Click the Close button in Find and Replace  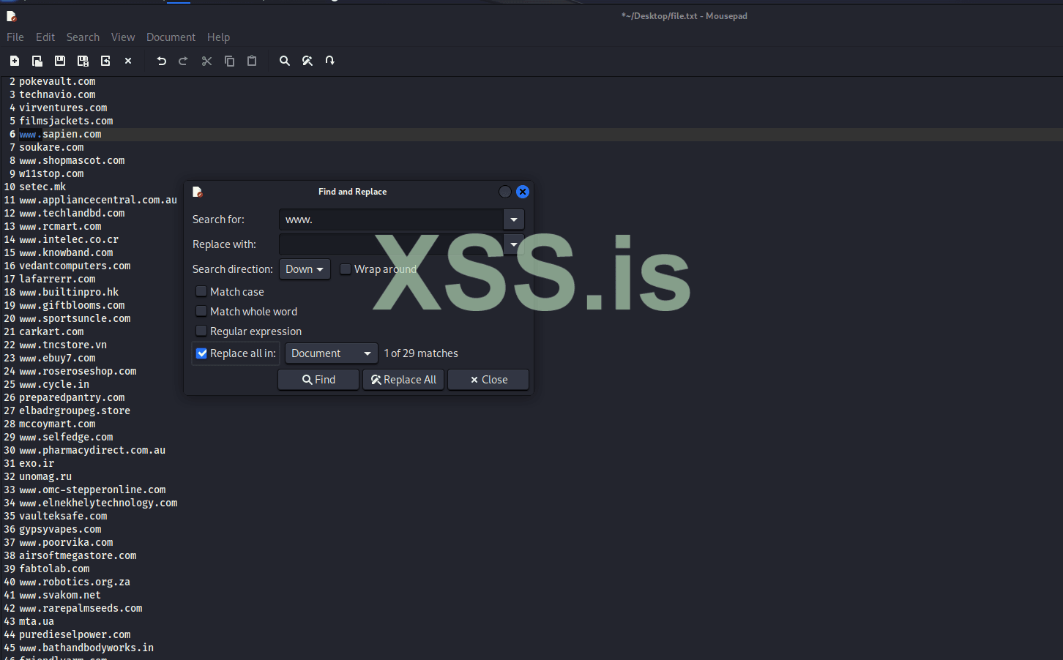click(488, 380)
